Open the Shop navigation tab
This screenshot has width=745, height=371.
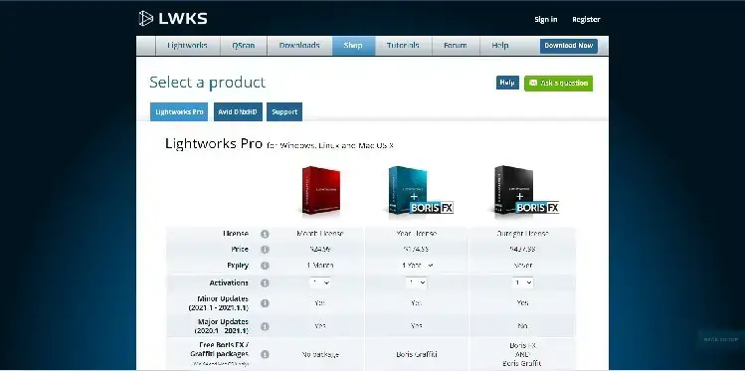tap(353, 46)
